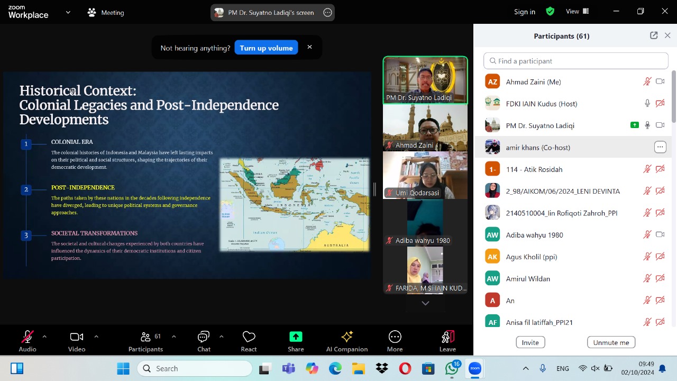Viewport: 677px width, 381px height.
Task: Expand chat options caret
Action: pos(221,336)
